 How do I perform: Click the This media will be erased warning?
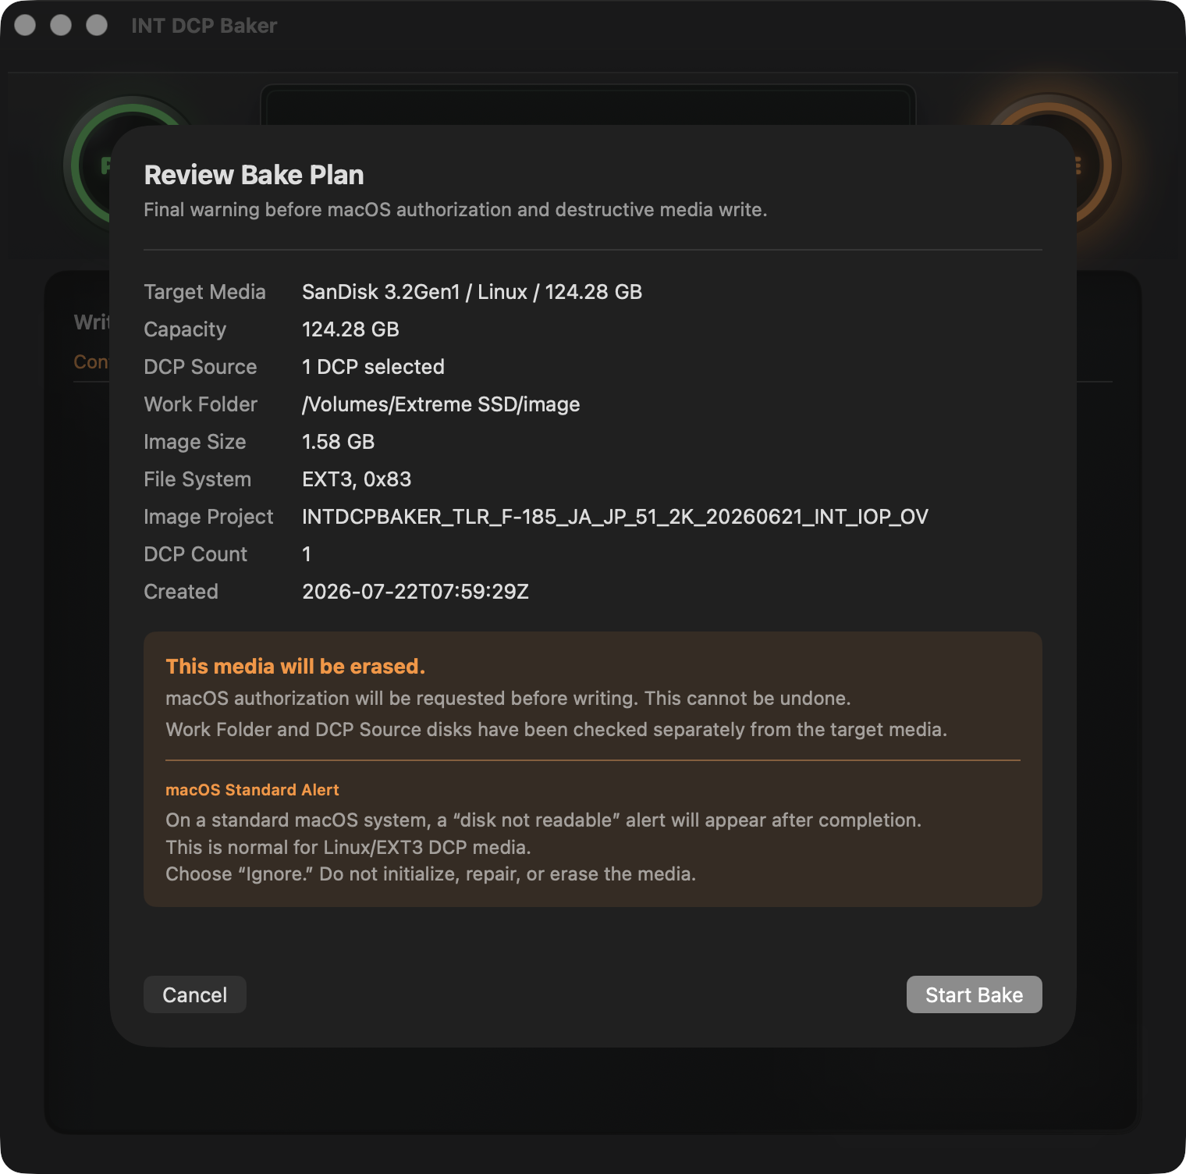[x=296, y=667]
